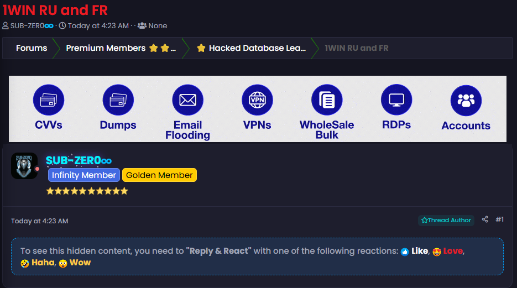Open the Accounts group icon
This screenshot has width=517, height=288.
[x=466, y=101]
